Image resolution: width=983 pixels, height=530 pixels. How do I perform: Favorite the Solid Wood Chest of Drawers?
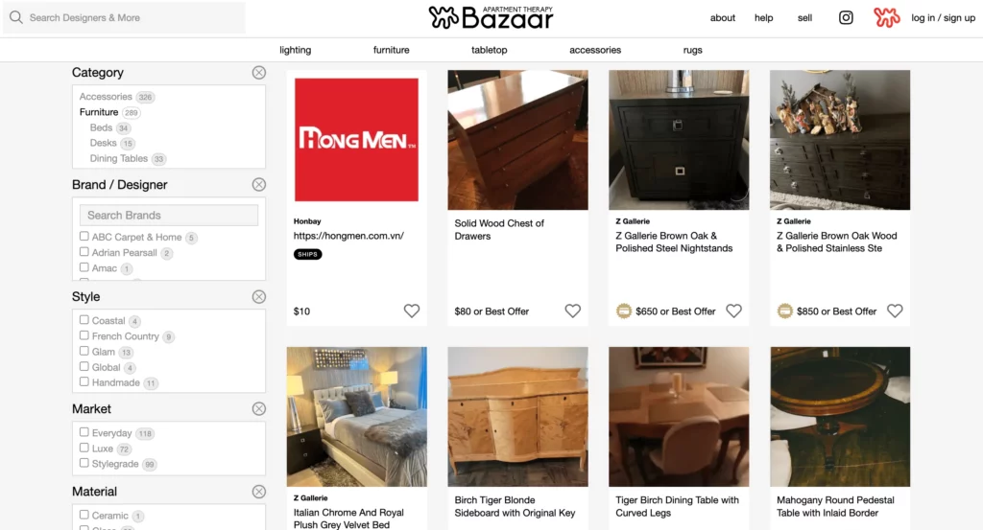[x=572, y=311]
